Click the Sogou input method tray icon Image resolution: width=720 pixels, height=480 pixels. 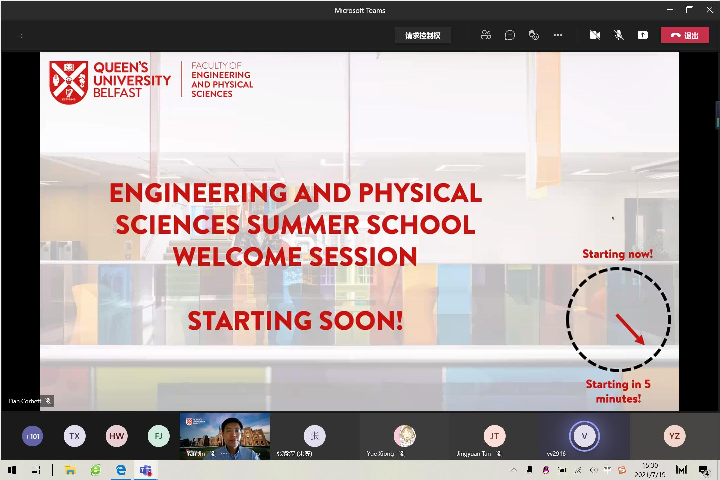(622, 470)
